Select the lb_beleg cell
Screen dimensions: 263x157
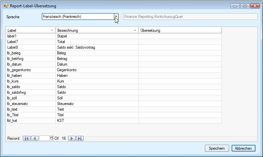pyautogui.click(x=31, y=53)
